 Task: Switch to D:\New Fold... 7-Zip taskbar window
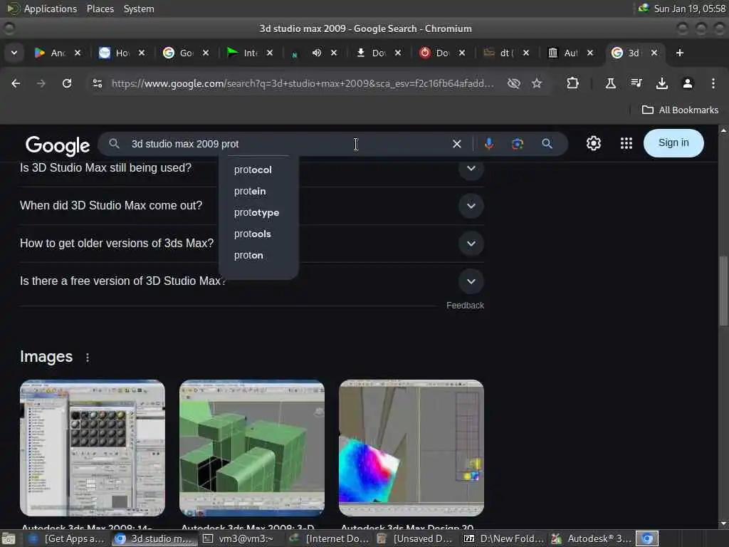coord(505,538)
